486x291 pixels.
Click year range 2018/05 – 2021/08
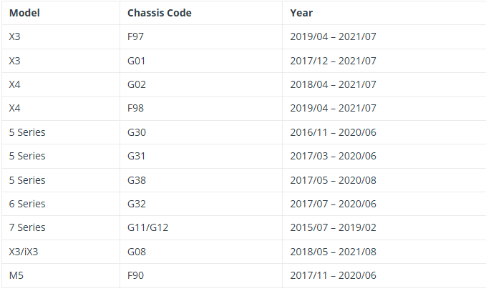(334, 252)
